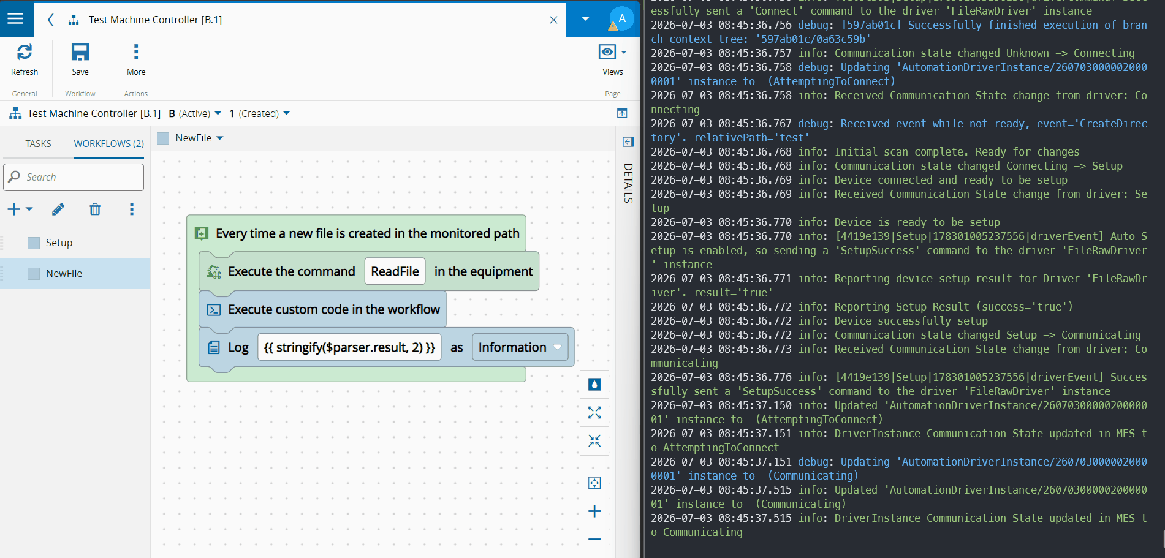Click the collapse arrows canvas icon

[x=594, y=441]
